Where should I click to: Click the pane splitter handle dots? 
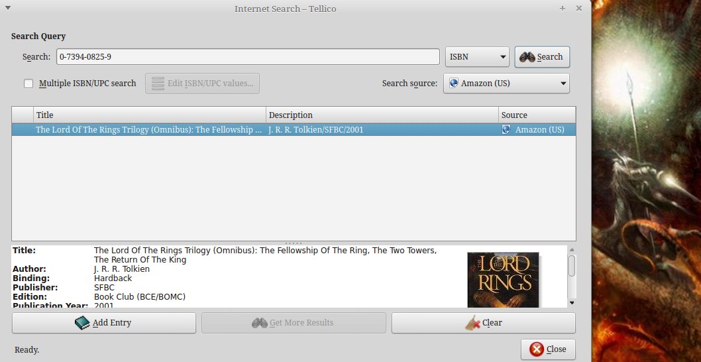coord(294,243)
